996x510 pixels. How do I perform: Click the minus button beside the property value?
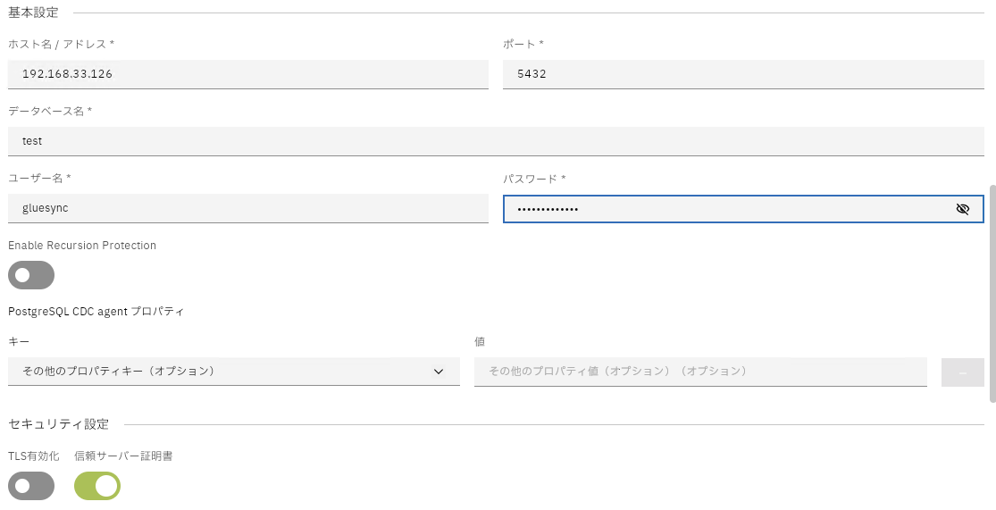pyautogui.click(x=963, y=372)
